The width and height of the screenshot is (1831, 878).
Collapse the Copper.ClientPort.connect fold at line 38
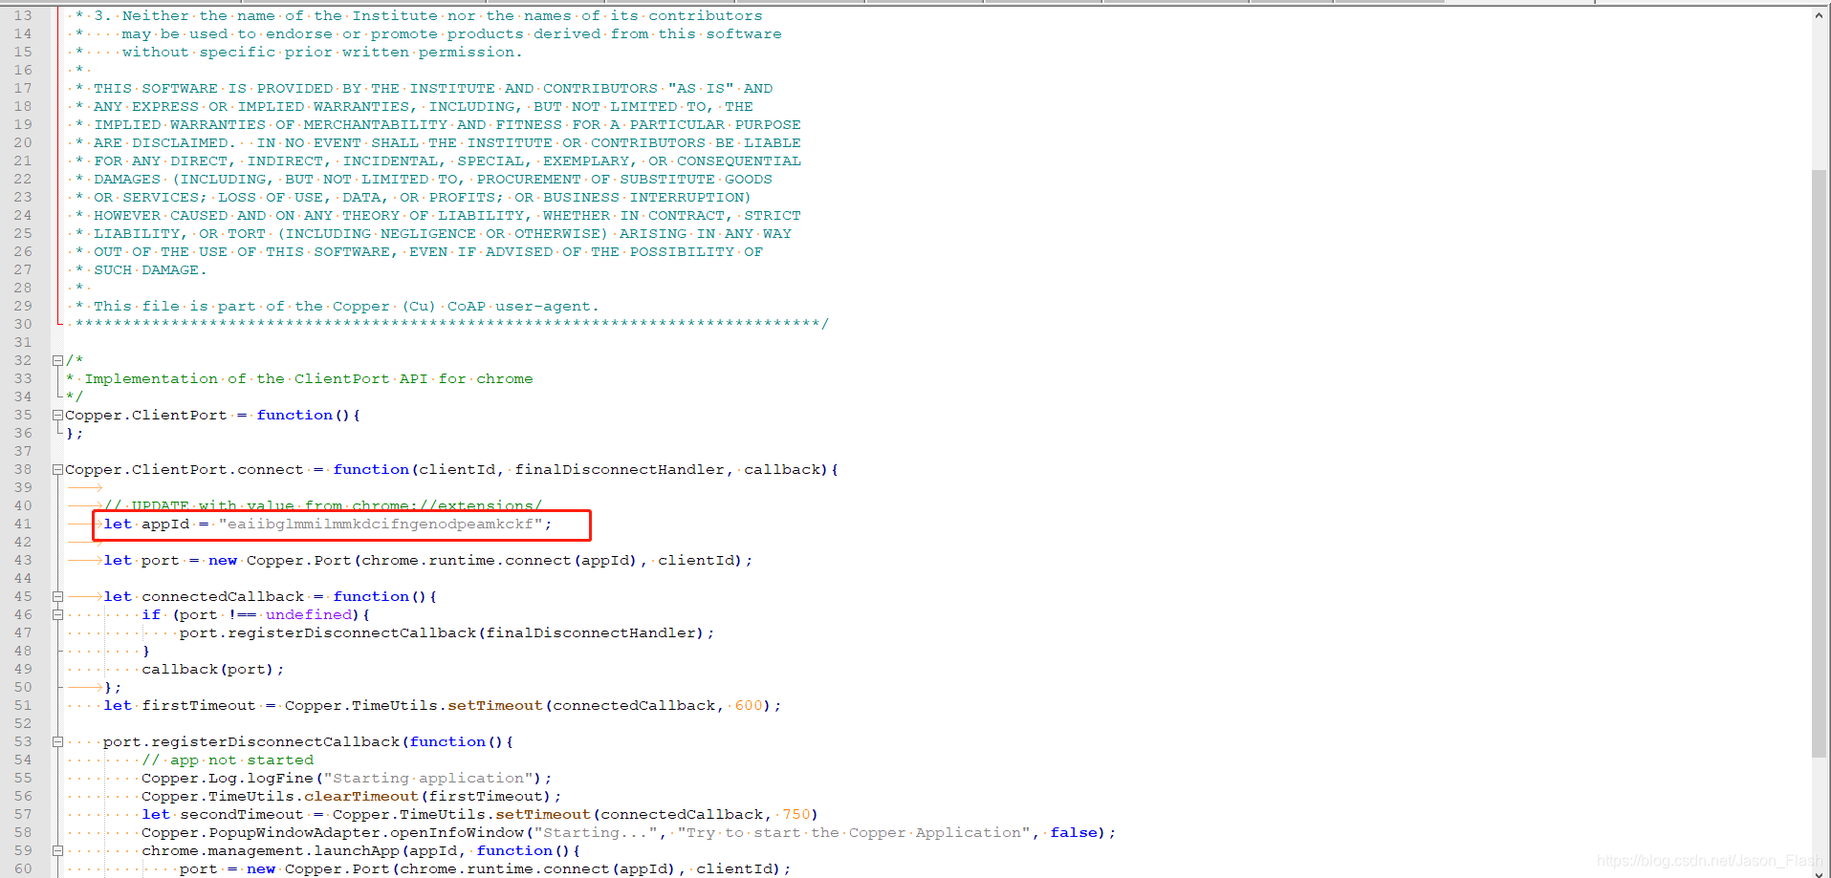[57, 470]
